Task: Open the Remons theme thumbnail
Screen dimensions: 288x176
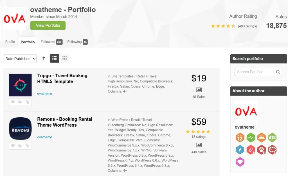Action: pyautogui.click(x=20, y=129)
